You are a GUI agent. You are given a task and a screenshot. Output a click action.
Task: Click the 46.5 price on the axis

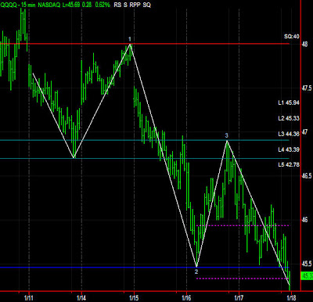pyautogui.click(x=307, y=176)
